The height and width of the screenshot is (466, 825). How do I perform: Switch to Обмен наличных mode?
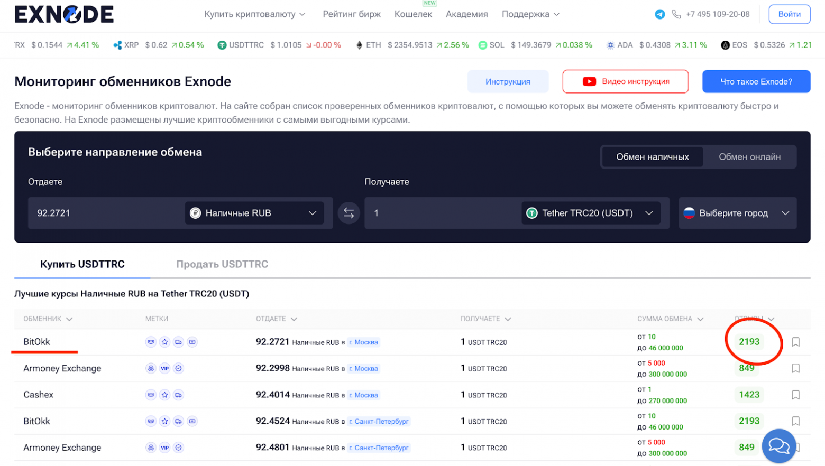(652, 157)
